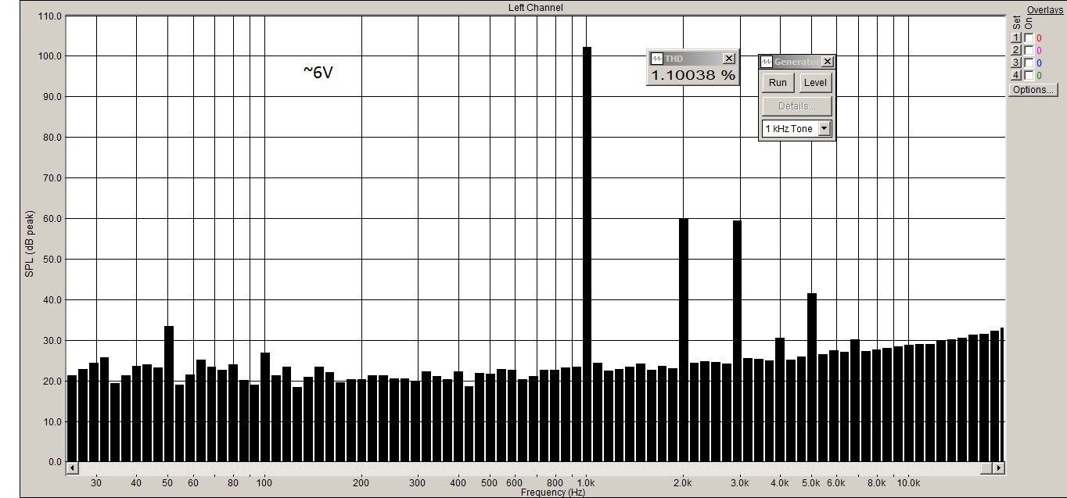Open the 1 kHz Tone dropdown arrow
1067x498 pixels.
click(x=824, y=128)
